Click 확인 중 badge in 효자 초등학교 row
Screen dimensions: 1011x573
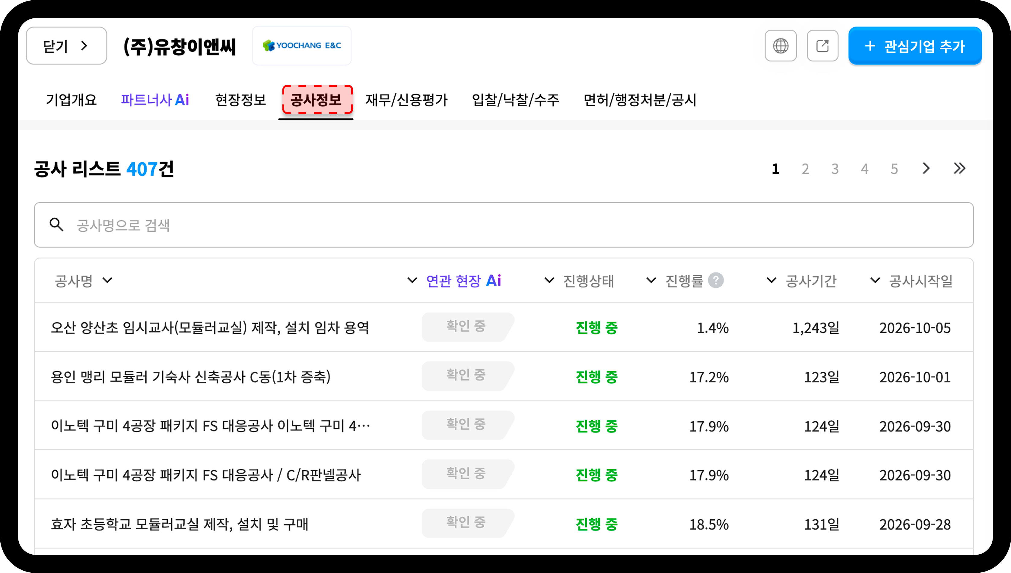pyautogui.click(x=468, y=523)
